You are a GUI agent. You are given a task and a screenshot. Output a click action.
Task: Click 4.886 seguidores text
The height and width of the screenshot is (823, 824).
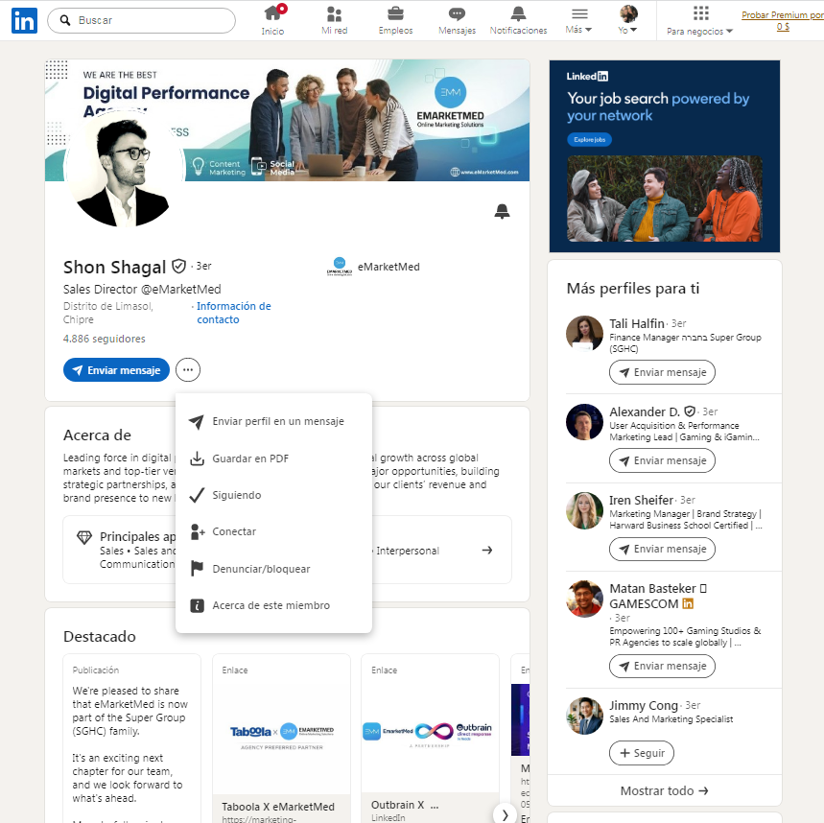[104, 339]
